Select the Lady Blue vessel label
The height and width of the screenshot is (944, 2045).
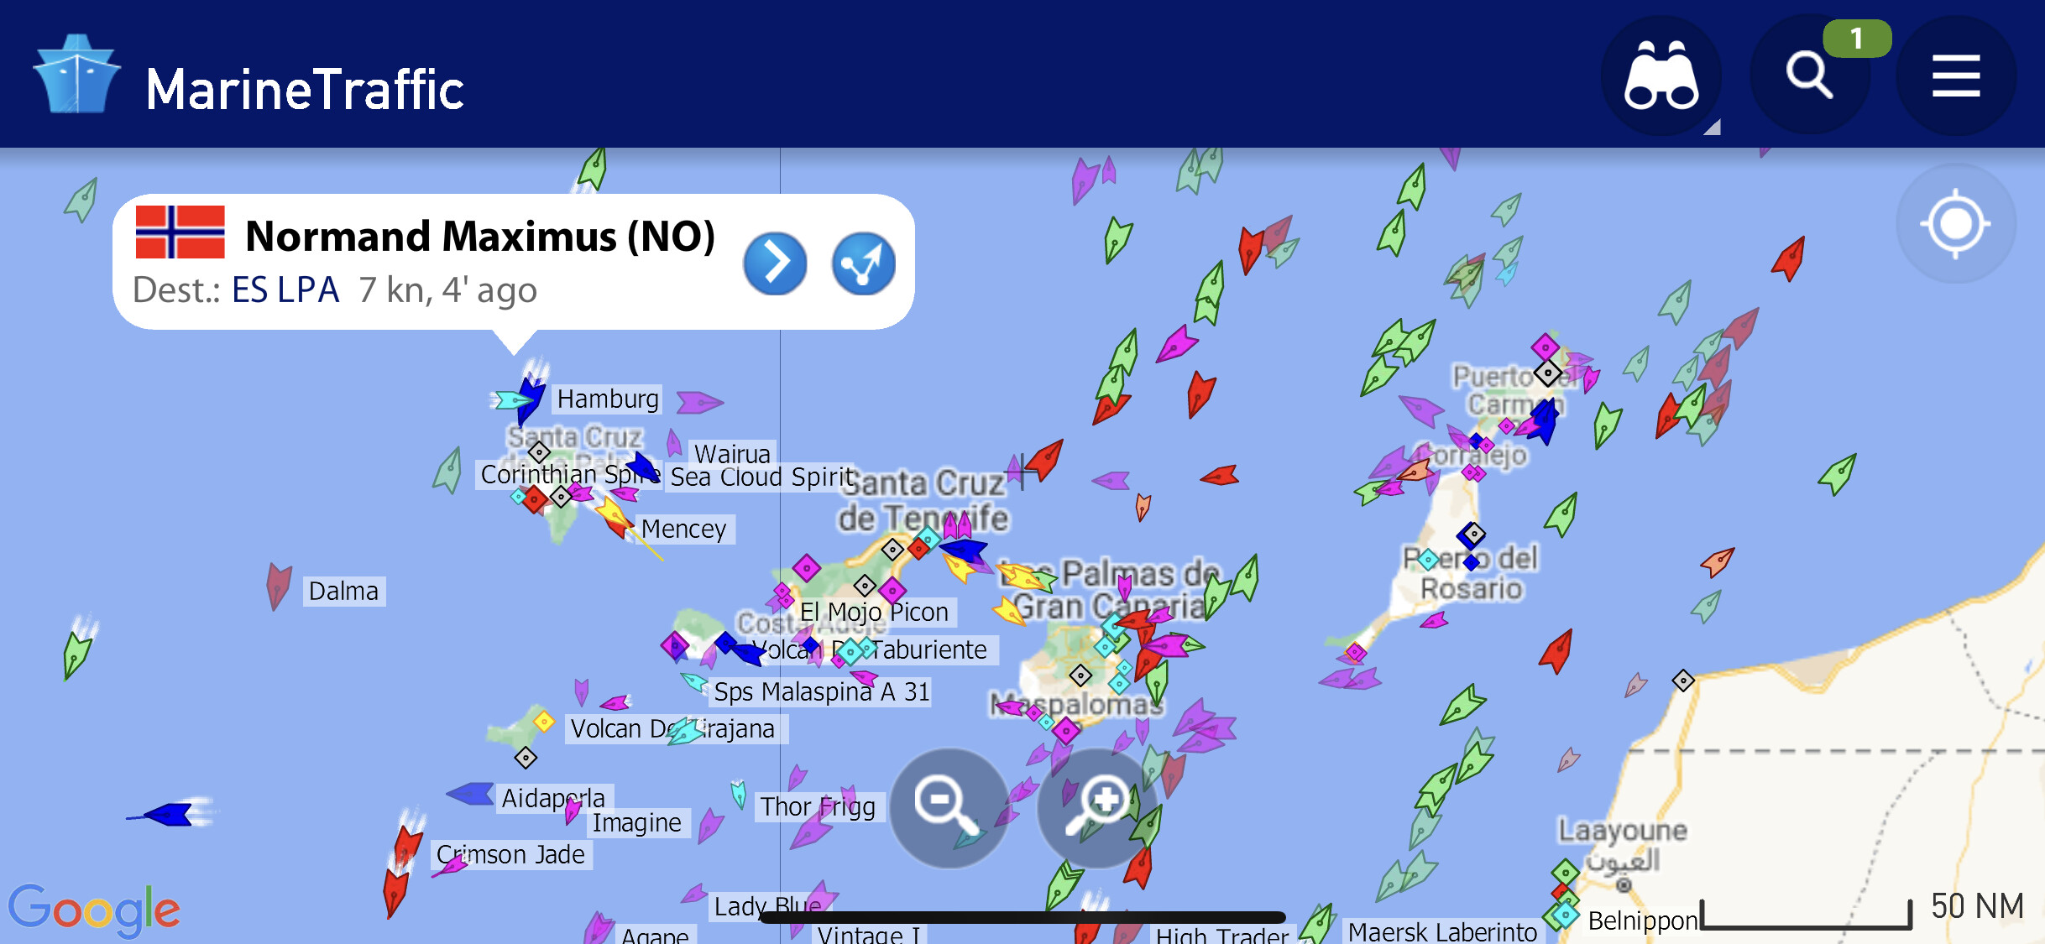coord(767,907)
